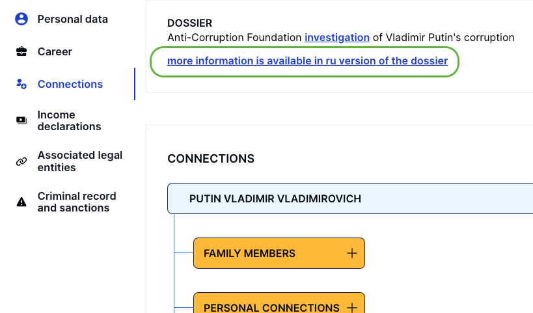
Task: Expand Personal Connections with plus icon
Action: tap(352, 307)
